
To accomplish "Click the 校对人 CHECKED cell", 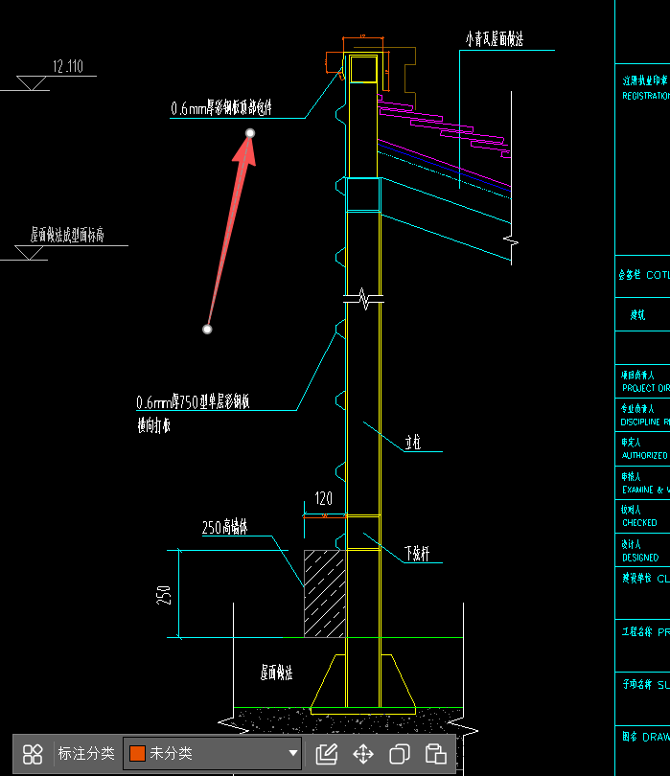I will tap(643, 516).
